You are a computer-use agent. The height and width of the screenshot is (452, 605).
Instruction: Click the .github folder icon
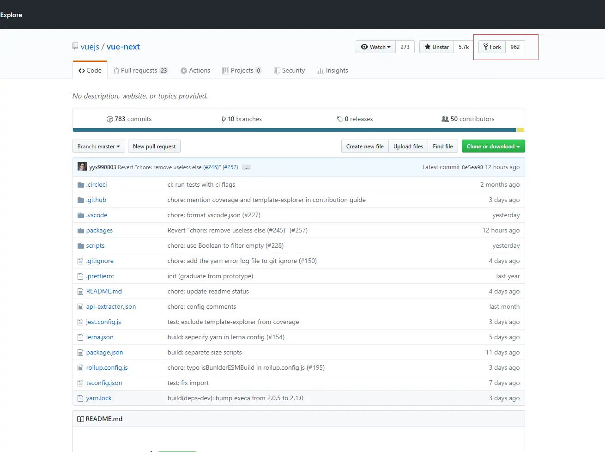tap(81, 200)
